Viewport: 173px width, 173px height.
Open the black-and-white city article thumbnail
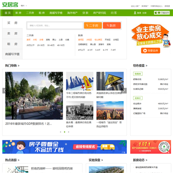click(x=80, y=111)
